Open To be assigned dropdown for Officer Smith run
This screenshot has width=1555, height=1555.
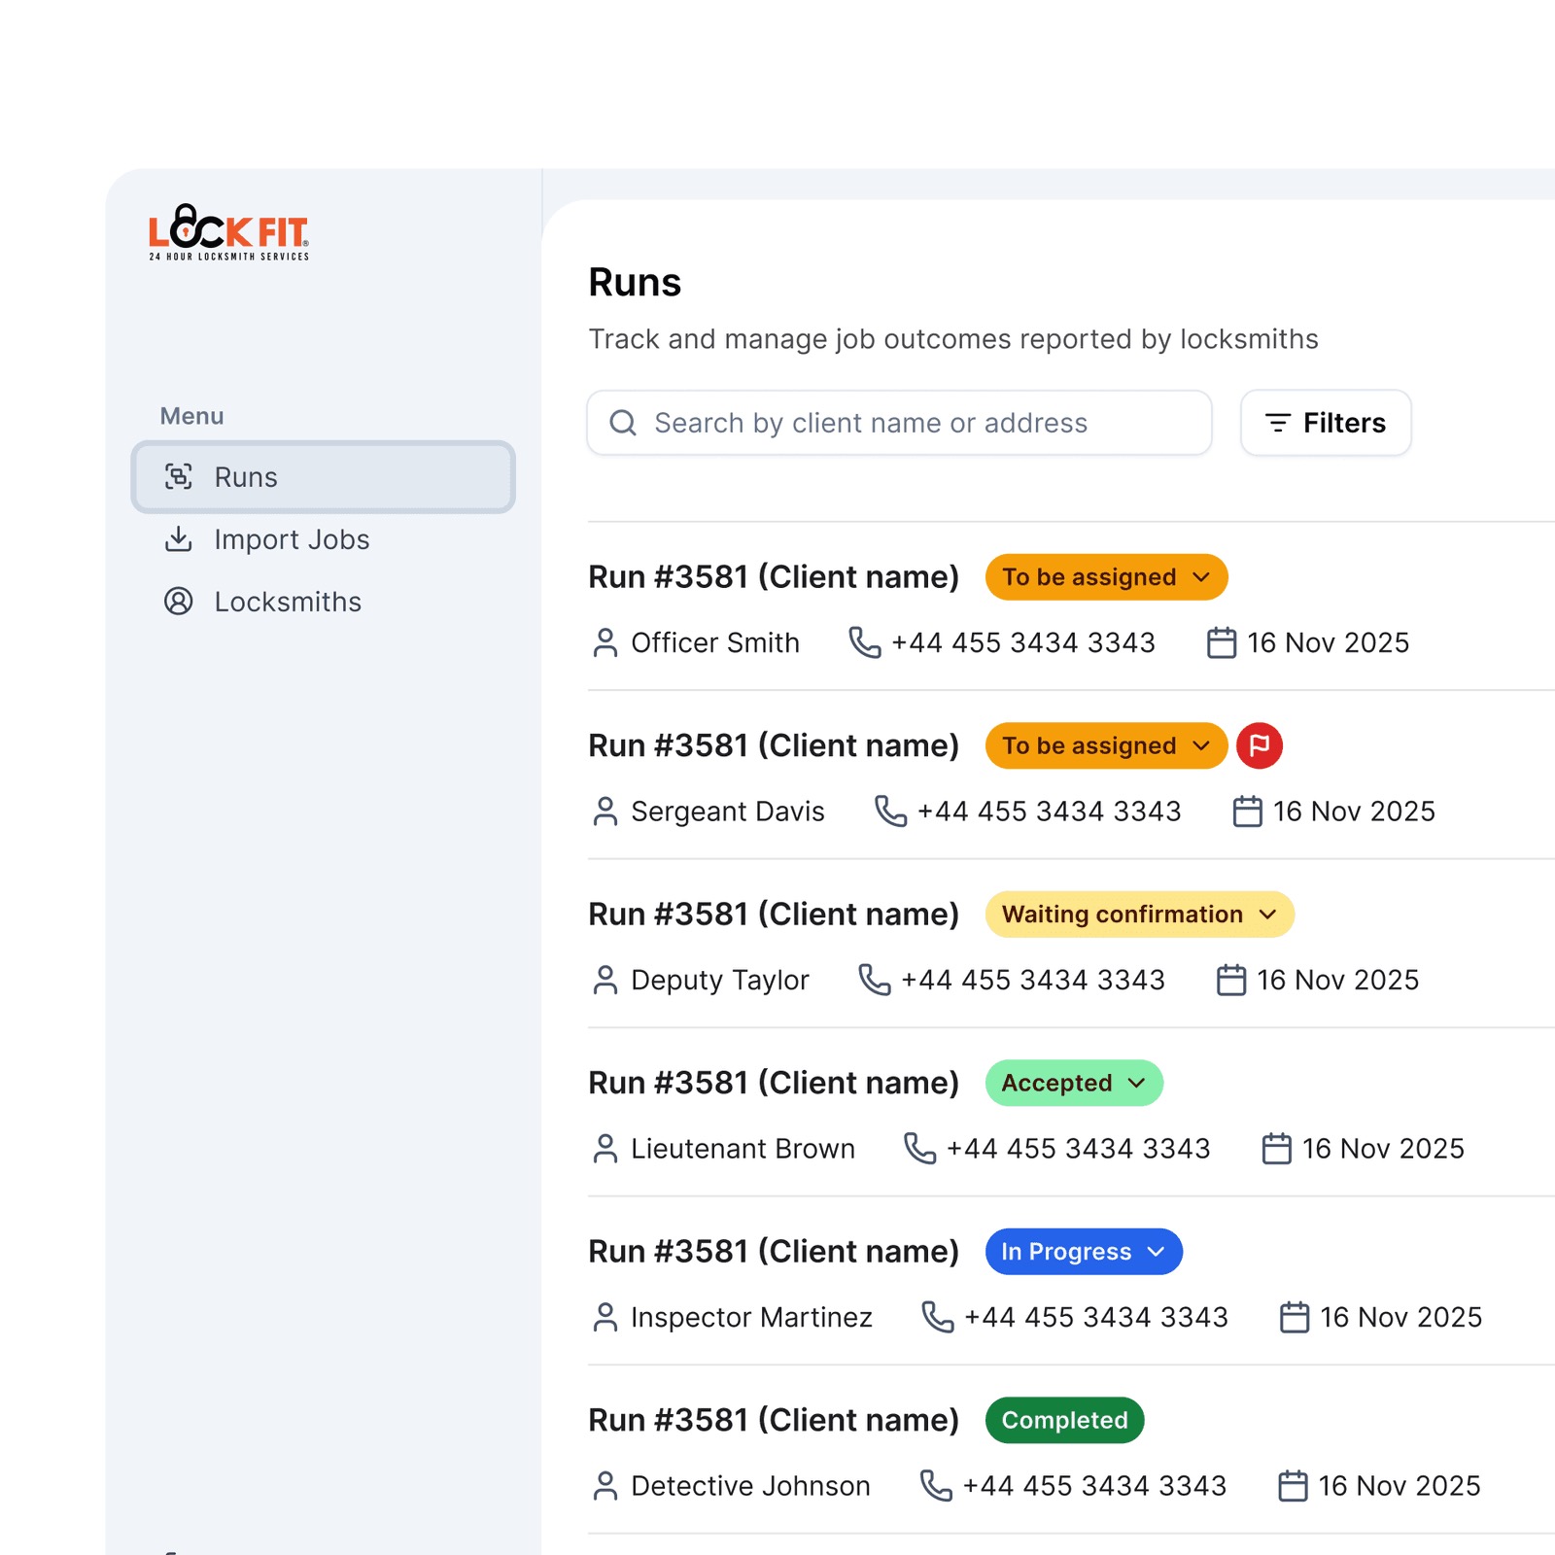point(1106,577)
